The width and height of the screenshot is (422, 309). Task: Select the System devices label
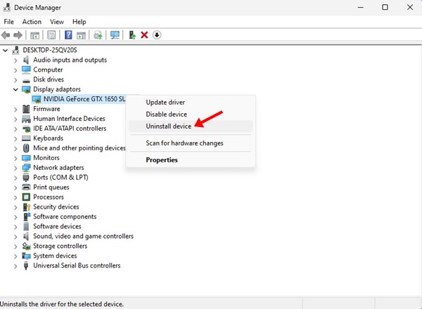tap(55, 256)
